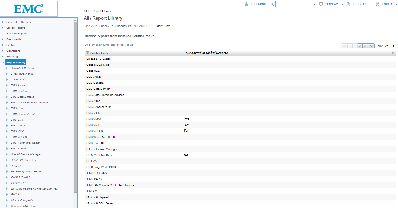
Task: Open EMC RecoverPoint table row
Action: [240, 107]
